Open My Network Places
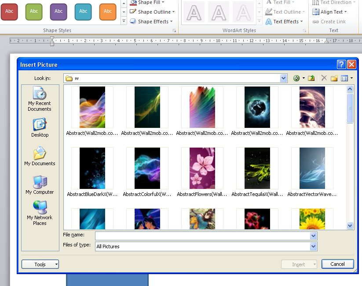 coord(40,213)
